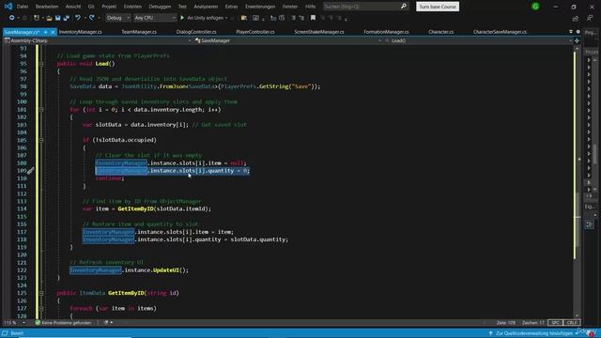
Task: Open the Any CPU platform dropdown
Action: (155, 18)
